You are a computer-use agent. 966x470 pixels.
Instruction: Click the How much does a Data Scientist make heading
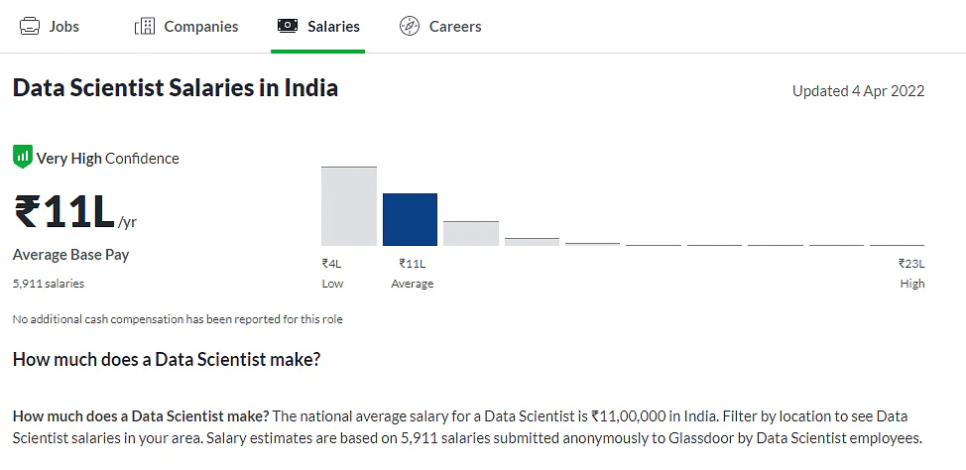tap(166, 359)
